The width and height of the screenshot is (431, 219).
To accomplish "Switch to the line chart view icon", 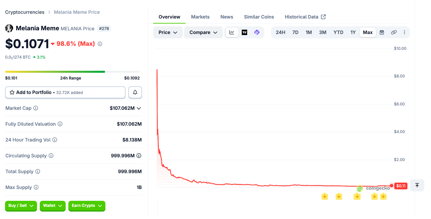I will [232, 32].
